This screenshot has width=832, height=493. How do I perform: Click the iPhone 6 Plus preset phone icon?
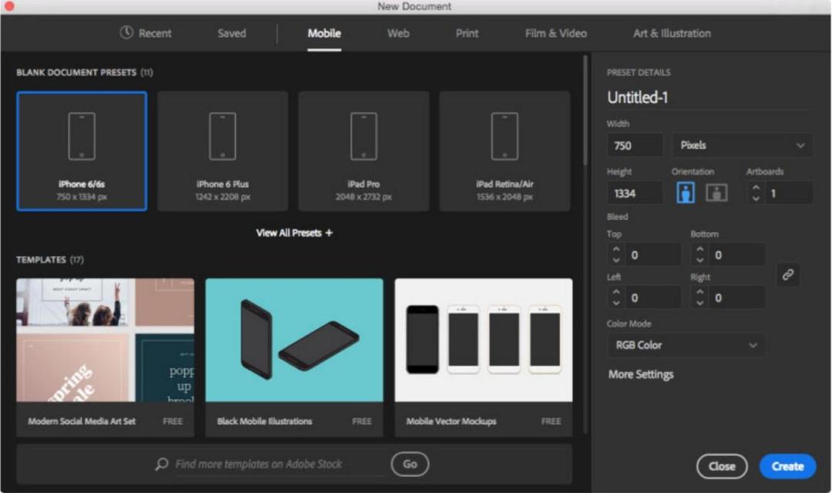(222, 137)
